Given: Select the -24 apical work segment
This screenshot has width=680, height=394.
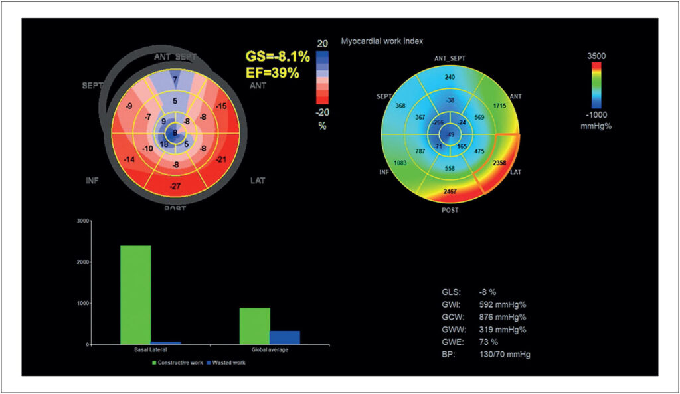Looking at the screenshot, I should pyautogui.click(x=462, y=122).
